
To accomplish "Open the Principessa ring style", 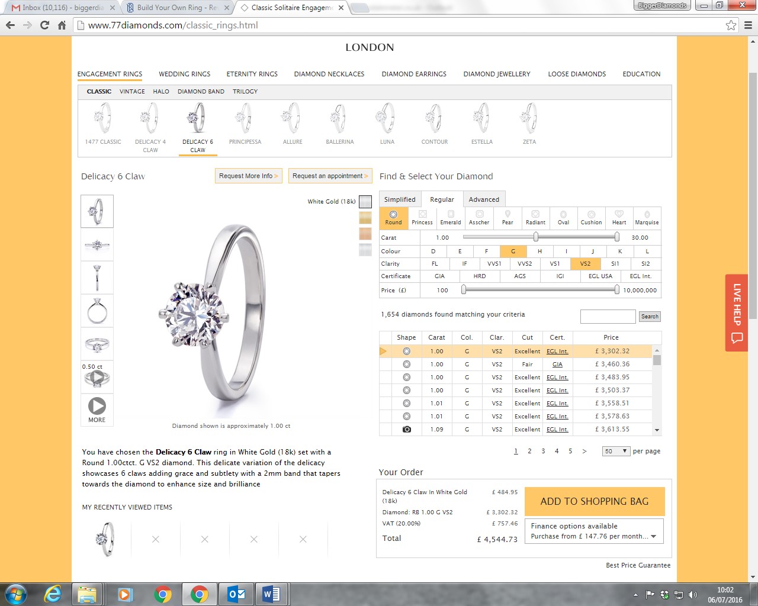I will (245, 124).
